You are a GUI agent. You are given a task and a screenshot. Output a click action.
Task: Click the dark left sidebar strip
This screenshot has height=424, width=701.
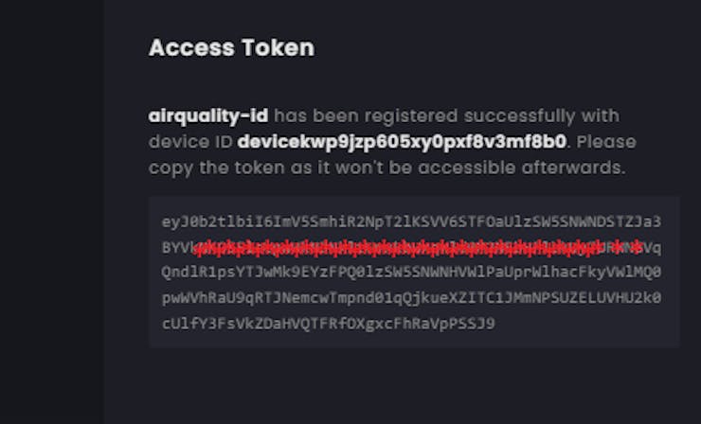(x=51, y=212)
